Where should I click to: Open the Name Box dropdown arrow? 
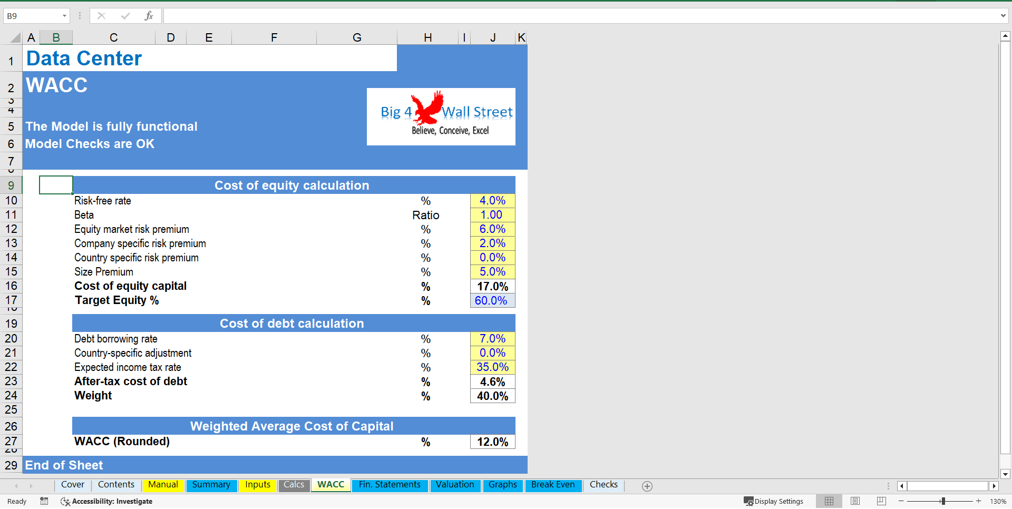(65, 16)
